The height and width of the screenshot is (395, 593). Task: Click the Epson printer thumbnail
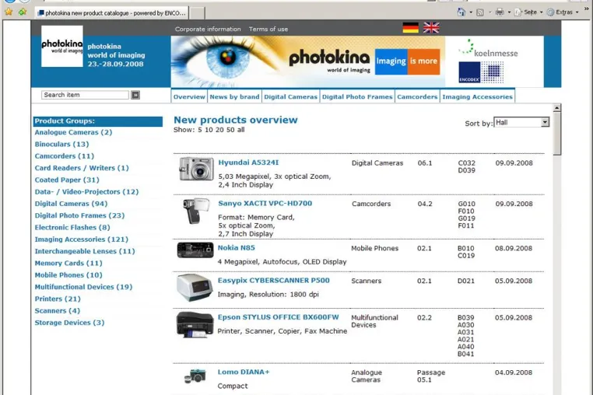195,325
